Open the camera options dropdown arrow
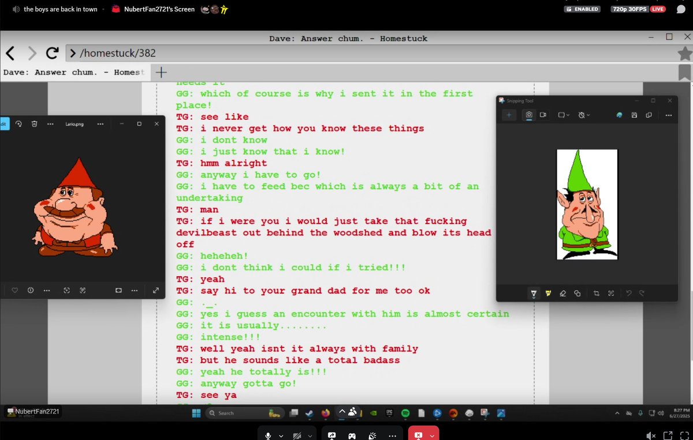Viewport: 693px width, 440px height. pos(311,435)
